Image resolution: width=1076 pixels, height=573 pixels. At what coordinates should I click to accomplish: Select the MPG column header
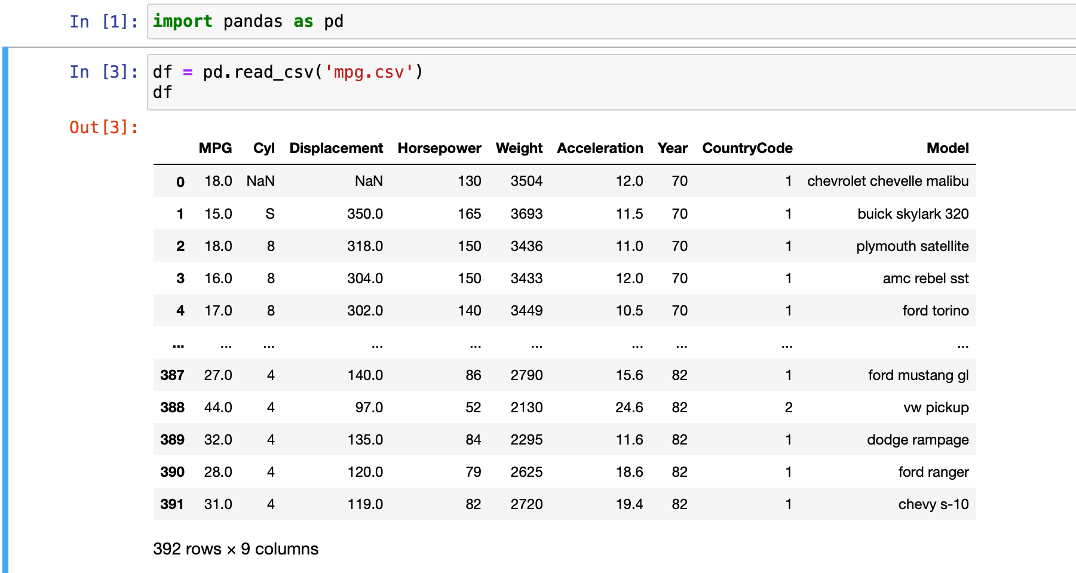pos(216,148)
